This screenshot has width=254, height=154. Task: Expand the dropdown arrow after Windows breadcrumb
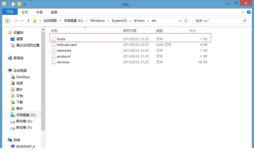coord(108,21)
